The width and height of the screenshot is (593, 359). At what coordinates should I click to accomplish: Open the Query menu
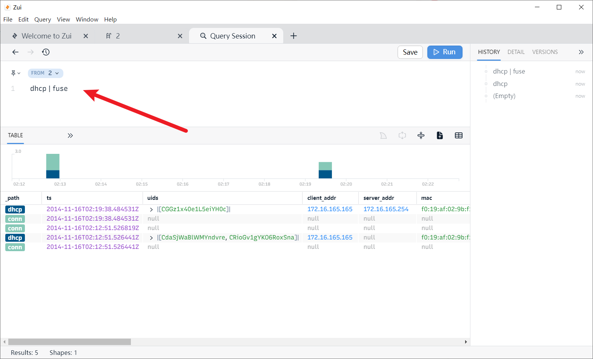(x=43, y=19)
